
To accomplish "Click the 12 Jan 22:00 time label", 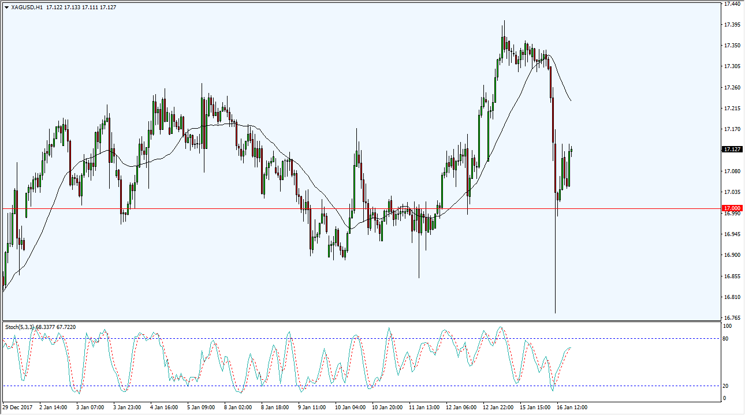I will tap(499, 407).
